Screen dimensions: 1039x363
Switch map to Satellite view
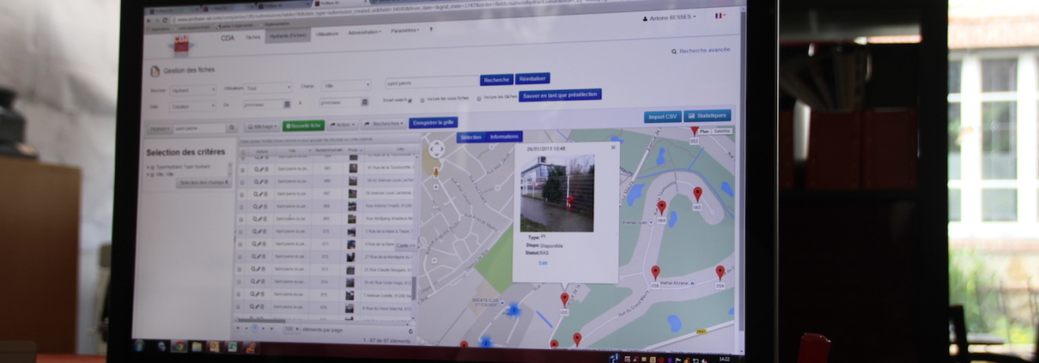[722, 131]
